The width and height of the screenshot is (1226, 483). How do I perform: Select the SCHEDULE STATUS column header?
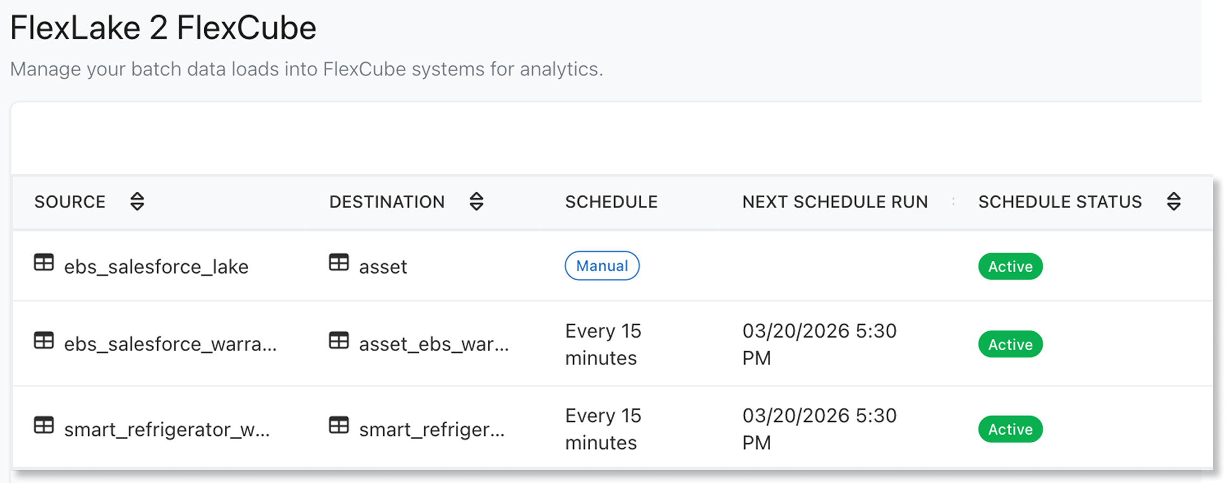[x=1060, y=202]
